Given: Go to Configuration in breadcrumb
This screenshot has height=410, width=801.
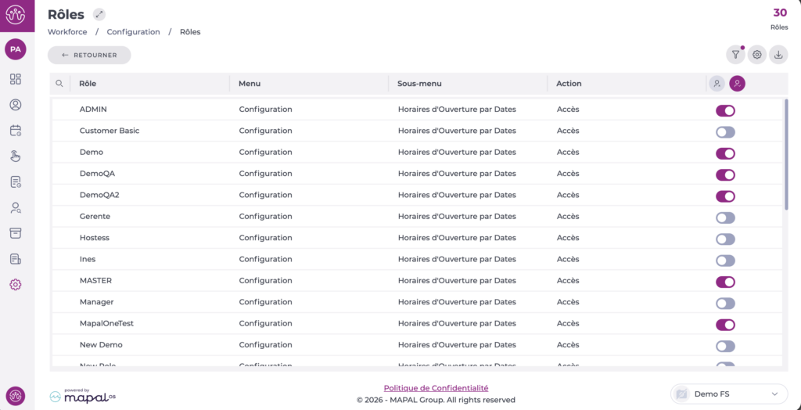Looking at the screenshot, I should [x=133, y=32].
